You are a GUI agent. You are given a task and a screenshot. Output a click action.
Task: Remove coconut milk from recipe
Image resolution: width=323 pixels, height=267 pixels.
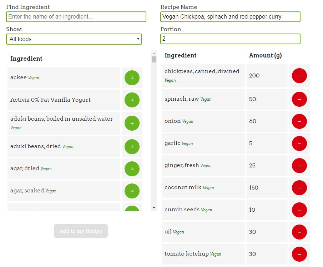299,188
